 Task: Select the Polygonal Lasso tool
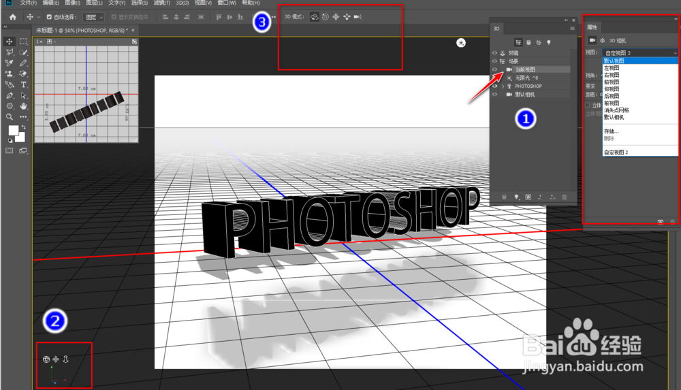(9, 52)
